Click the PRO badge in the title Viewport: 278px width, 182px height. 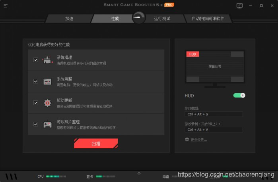169,5
